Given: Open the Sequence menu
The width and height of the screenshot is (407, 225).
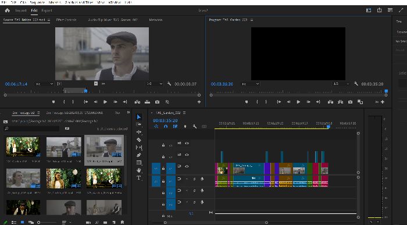Looking at the screenshot, I should [37, 2].
